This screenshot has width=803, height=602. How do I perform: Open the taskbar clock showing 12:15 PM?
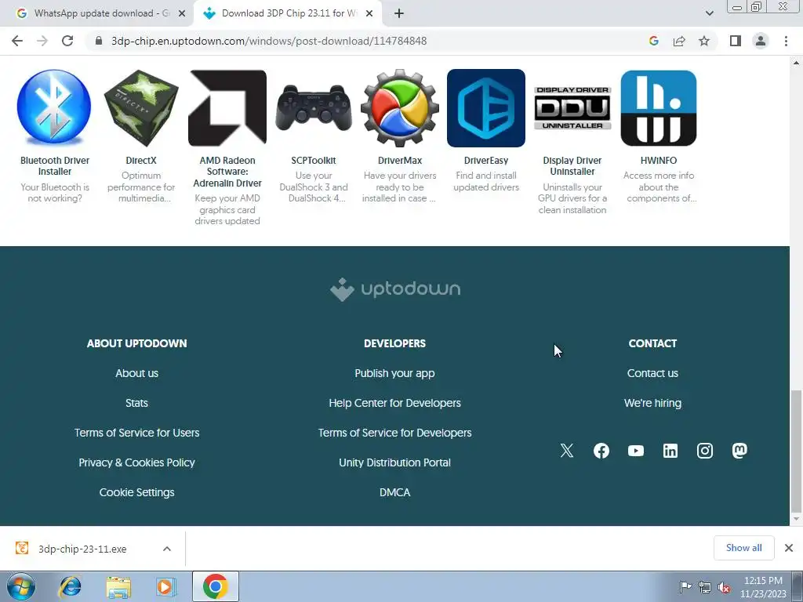(763, 587)
